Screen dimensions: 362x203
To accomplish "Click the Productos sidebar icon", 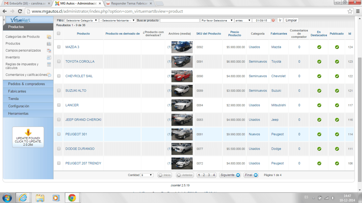I will point(49,44).
